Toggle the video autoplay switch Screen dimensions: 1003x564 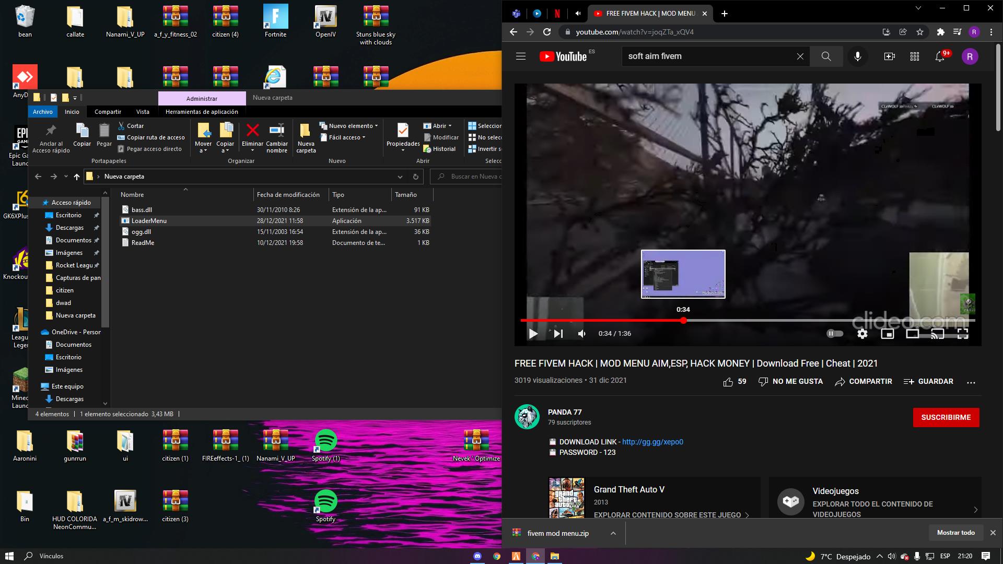pos(835,333)
